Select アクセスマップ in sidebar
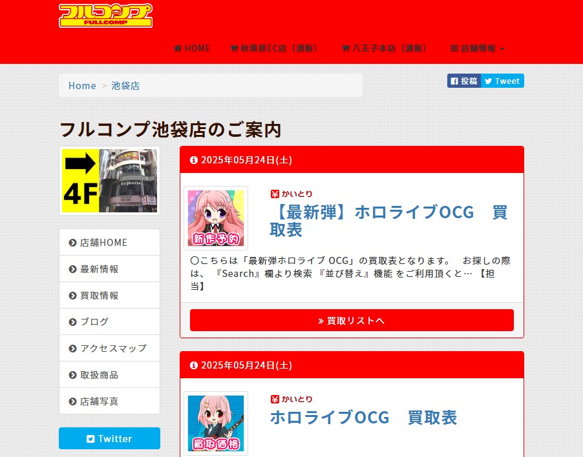This screenshot has width=583, height=457. pyautogui.click(x=109, y=348)
